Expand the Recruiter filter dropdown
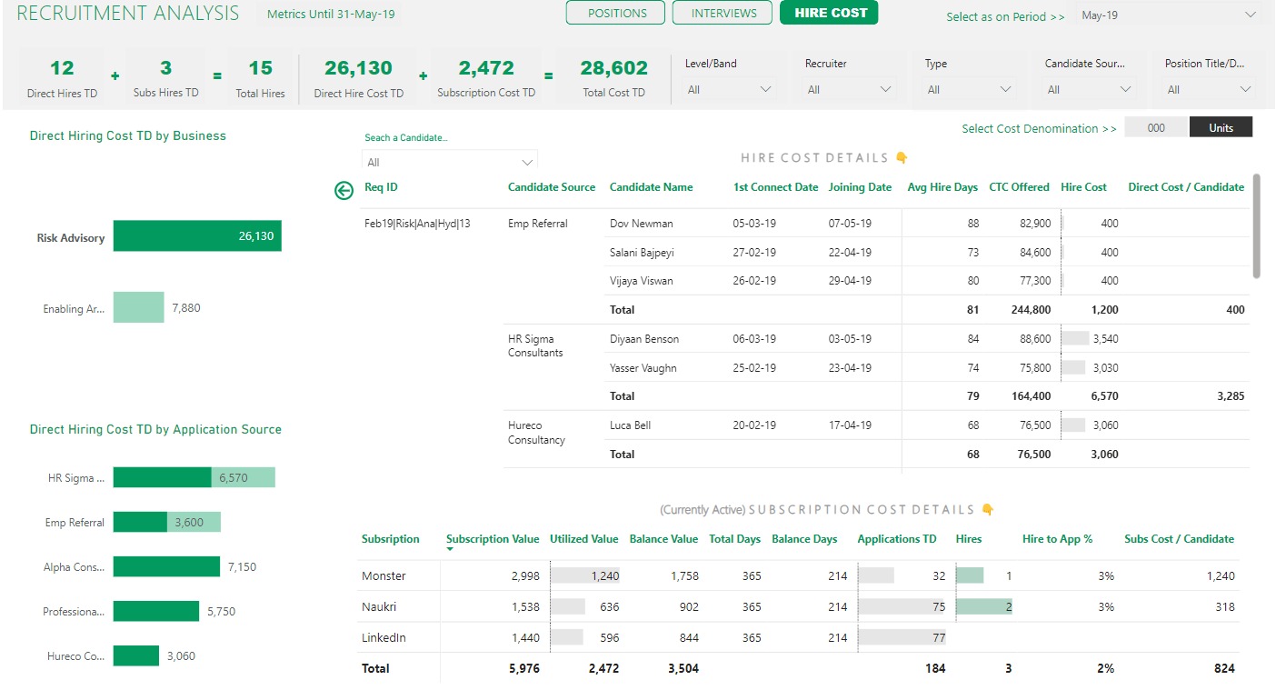1276x700 pixels. pyautogui.click(x=849, y=89)
